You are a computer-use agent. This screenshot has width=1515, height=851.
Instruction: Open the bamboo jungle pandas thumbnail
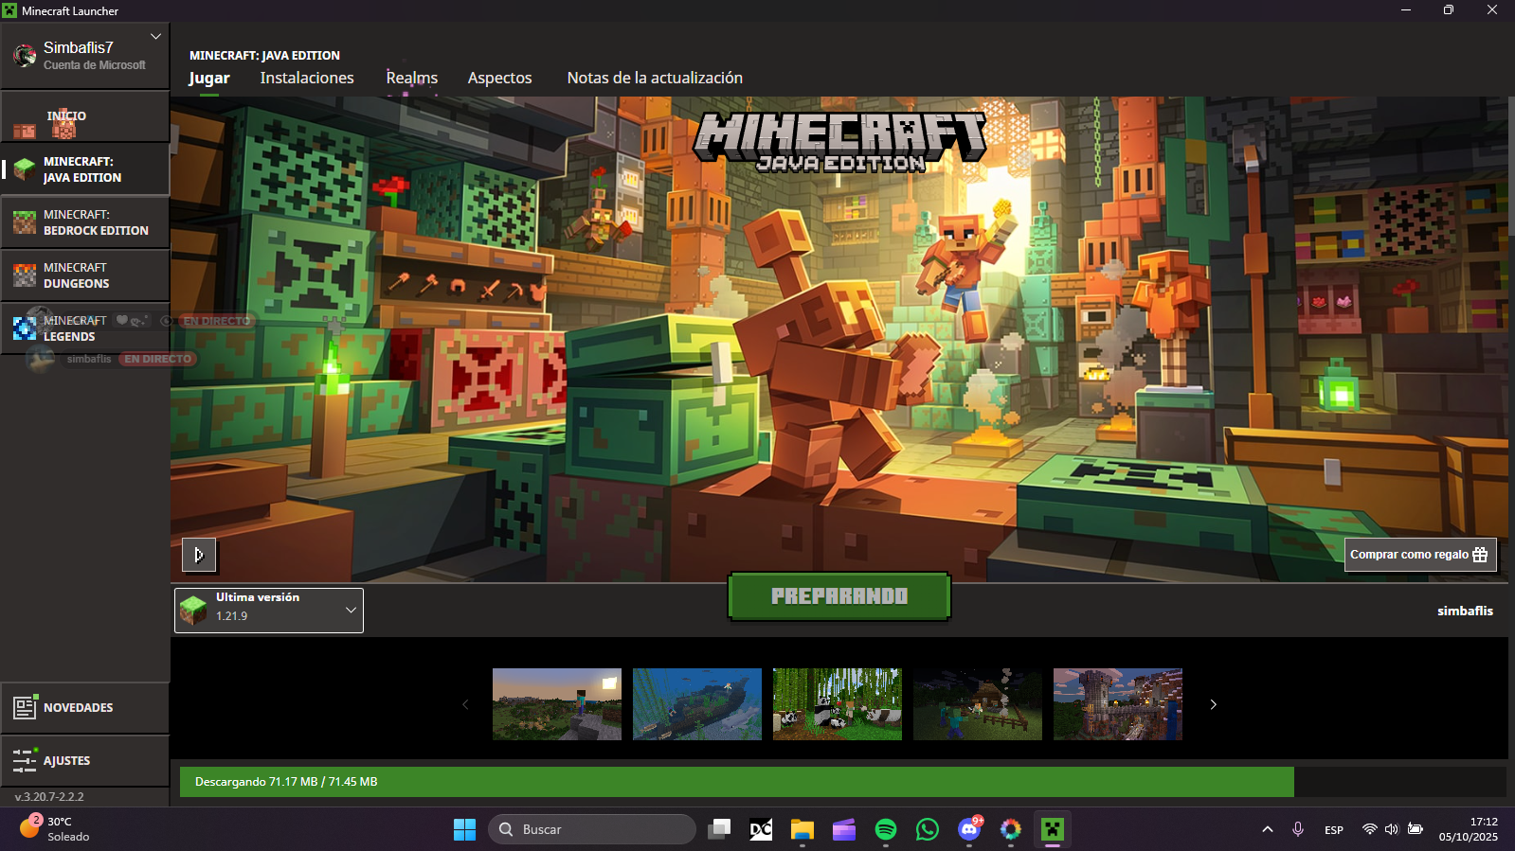[x=838, y=704]
